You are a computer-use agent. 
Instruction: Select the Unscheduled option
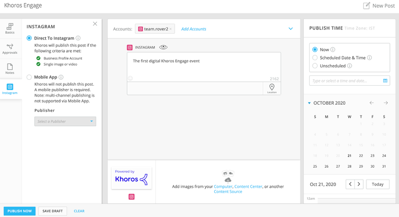pos(315,66)
